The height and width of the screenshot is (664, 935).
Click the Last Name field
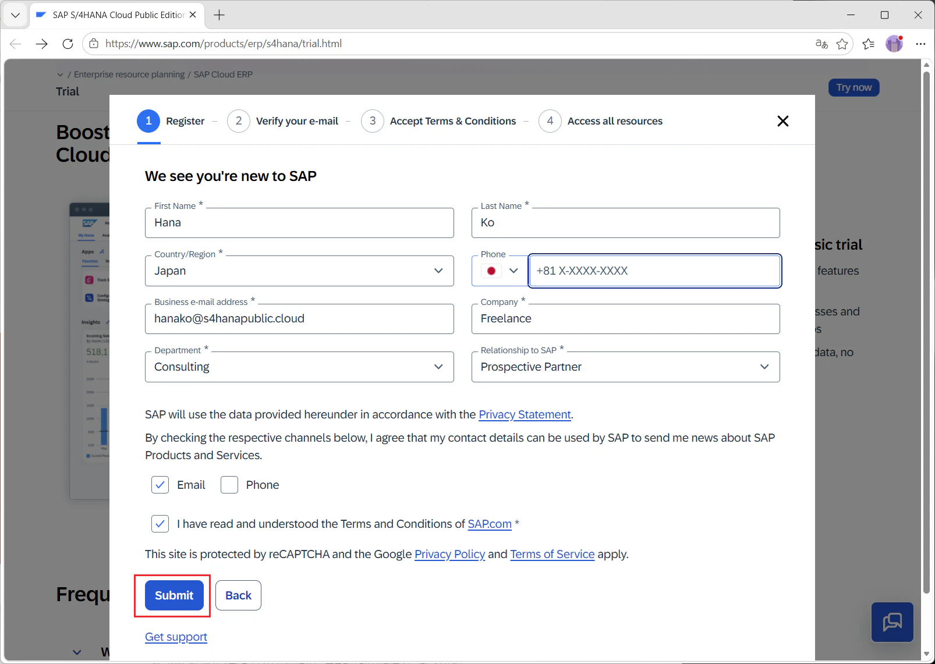[626, 223]
